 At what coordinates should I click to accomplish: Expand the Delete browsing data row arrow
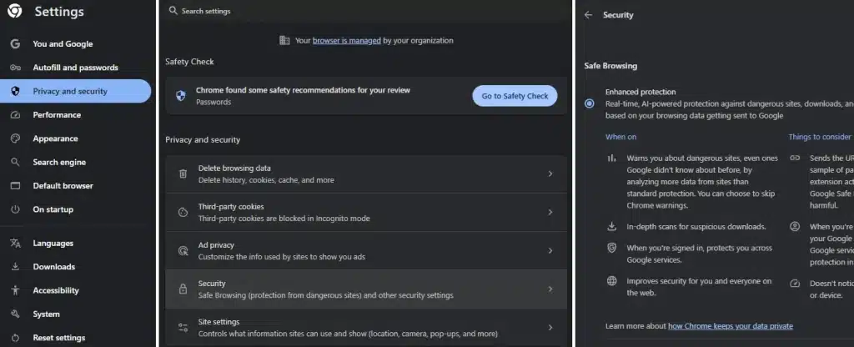pos(550,173)
